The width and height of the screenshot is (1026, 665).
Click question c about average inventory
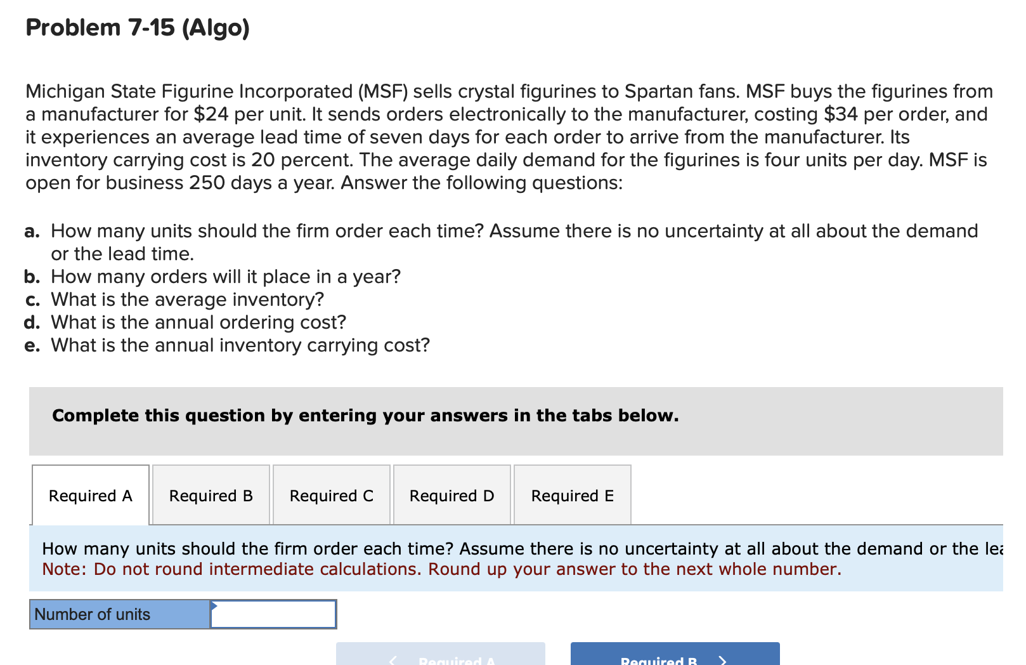(187, 300)
